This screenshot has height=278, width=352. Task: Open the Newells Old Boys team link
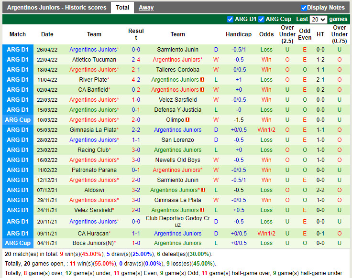click(177, 160)
